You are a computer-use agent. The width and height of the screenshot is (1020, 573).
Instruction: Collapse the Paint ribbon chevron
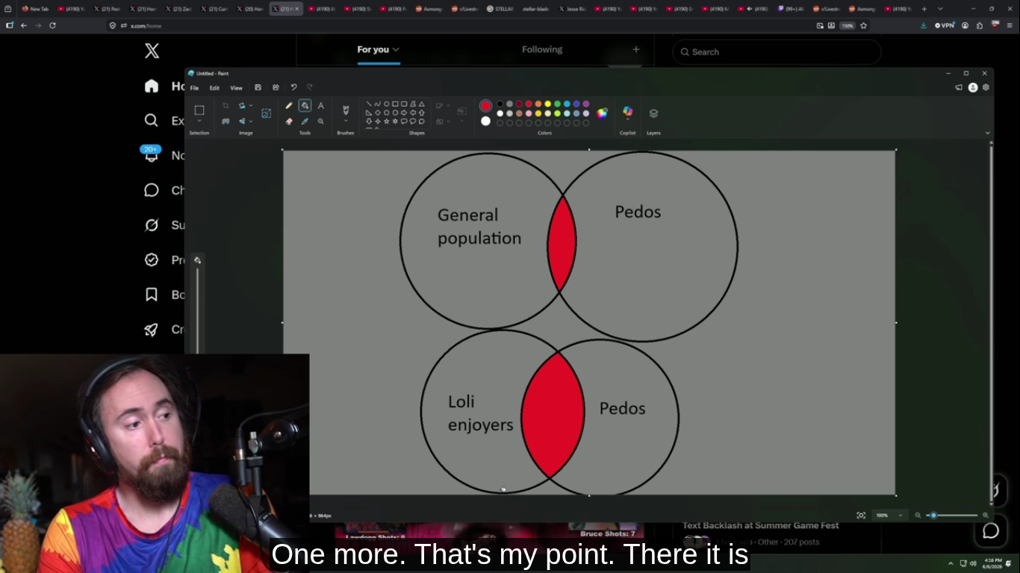tap(987, 133)
